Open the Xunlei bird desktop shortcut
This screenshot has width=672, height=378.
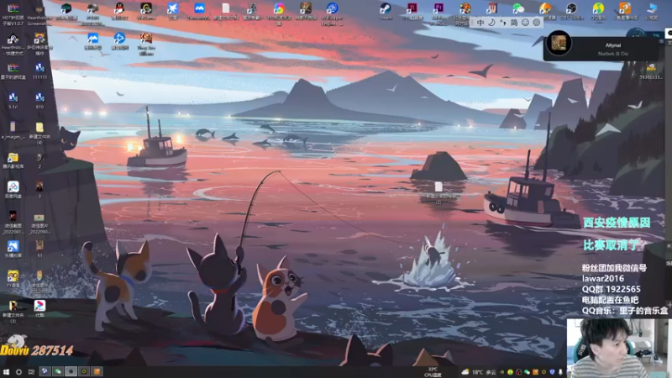pyautogui.click(x=172, y=8)
